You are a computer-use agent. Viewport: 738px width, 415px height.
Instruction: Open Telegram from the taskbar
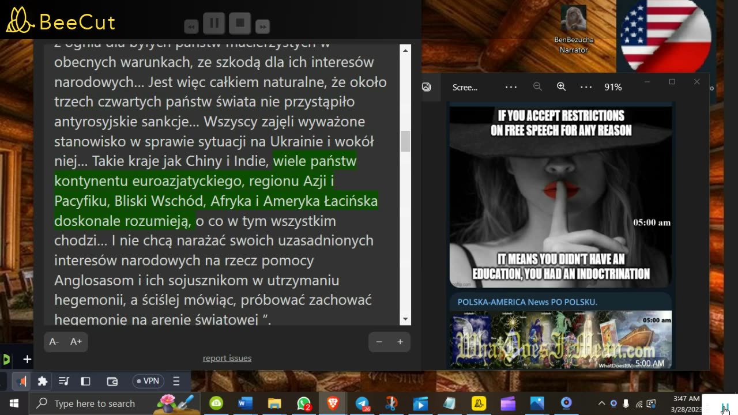tap(362, 403)
